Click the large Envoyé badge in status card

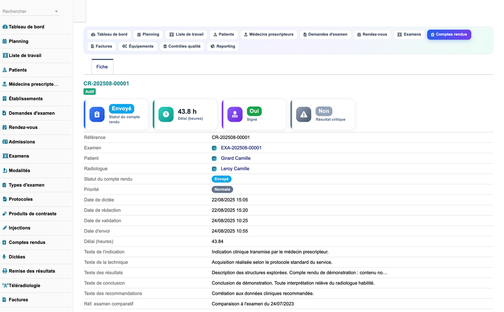tap(121, 109)
